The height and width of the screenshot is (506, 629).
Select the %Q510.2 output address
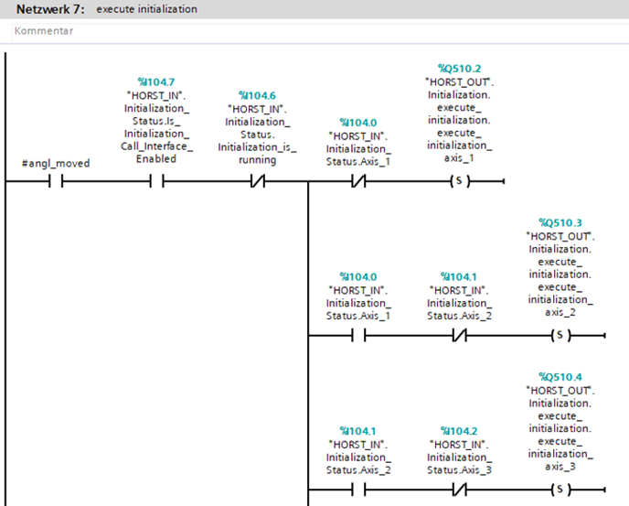point(459,69)
